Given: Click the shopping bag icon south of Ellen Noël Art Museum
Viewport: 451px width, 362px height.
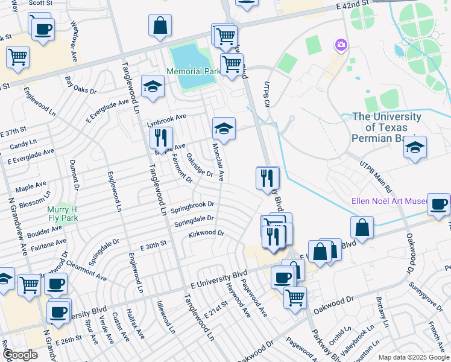Looking at the screenshot, I should point(362,227).
